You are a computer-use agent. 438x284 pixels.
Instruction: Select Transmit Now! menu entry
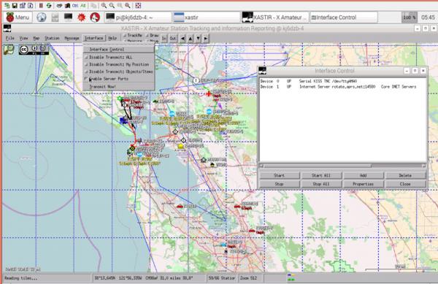tap(118, 87)
